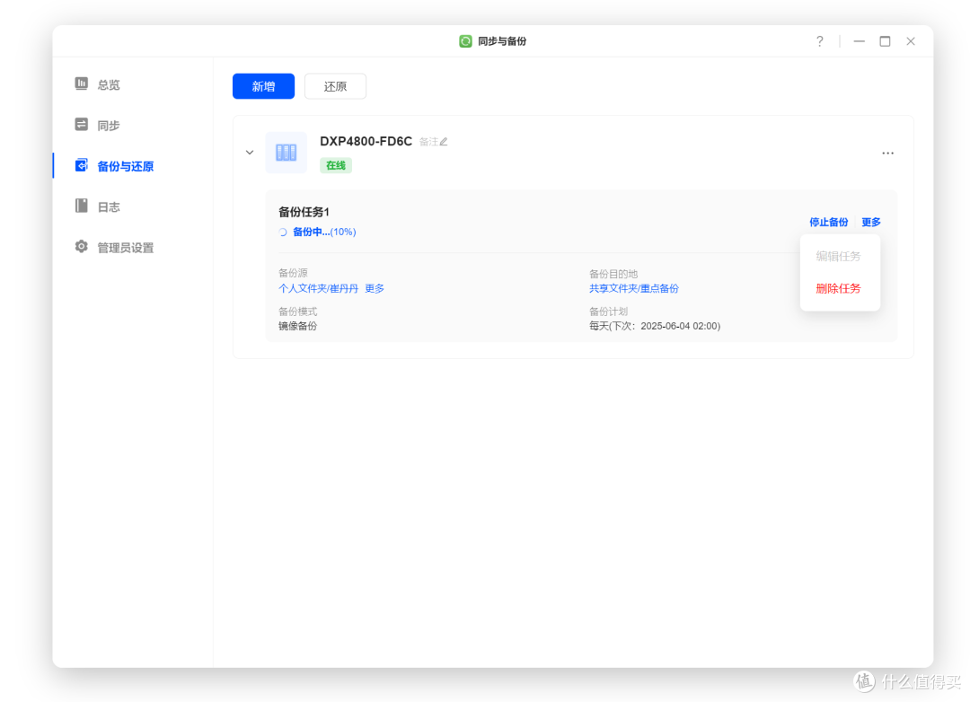Click the 同步 arrows icon
This screenshot has height=702, width=970.
point(81,124)
